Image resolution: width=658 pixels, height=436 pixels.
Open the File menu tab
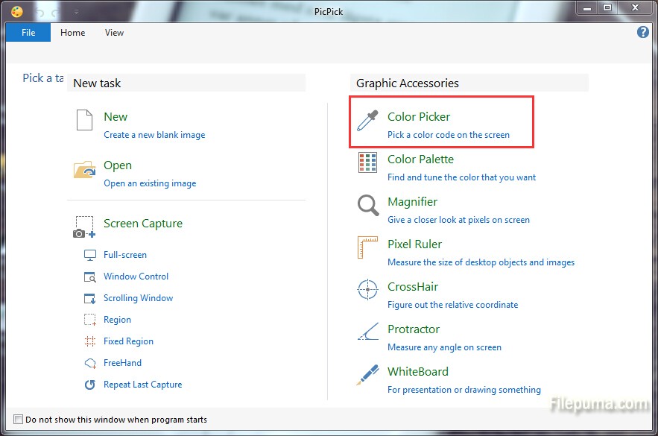coord(28,33)
